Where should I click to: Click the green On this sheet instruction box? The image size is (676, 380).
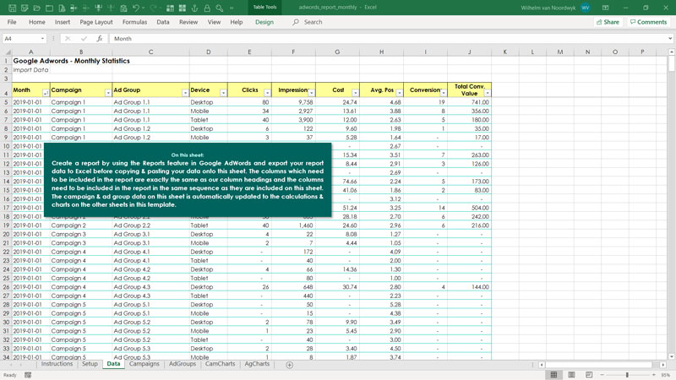(188, 180)
